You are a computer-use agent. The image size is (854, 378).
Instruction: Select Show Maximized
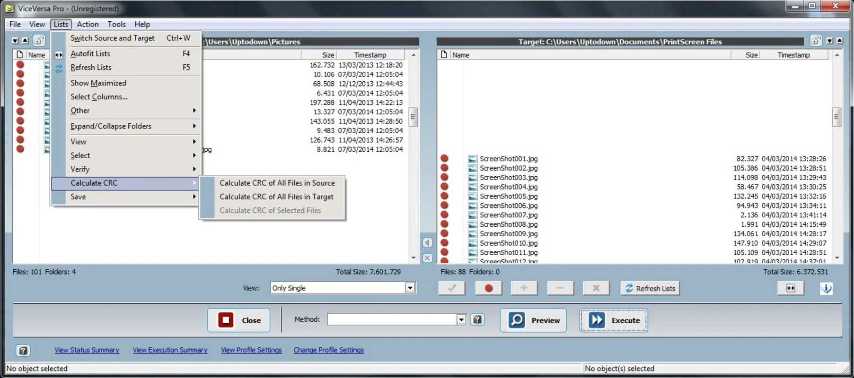(x=126, y=83)
